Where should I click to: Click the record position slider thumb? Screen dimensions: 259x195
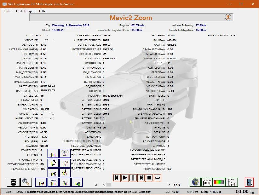pos(109,185)
